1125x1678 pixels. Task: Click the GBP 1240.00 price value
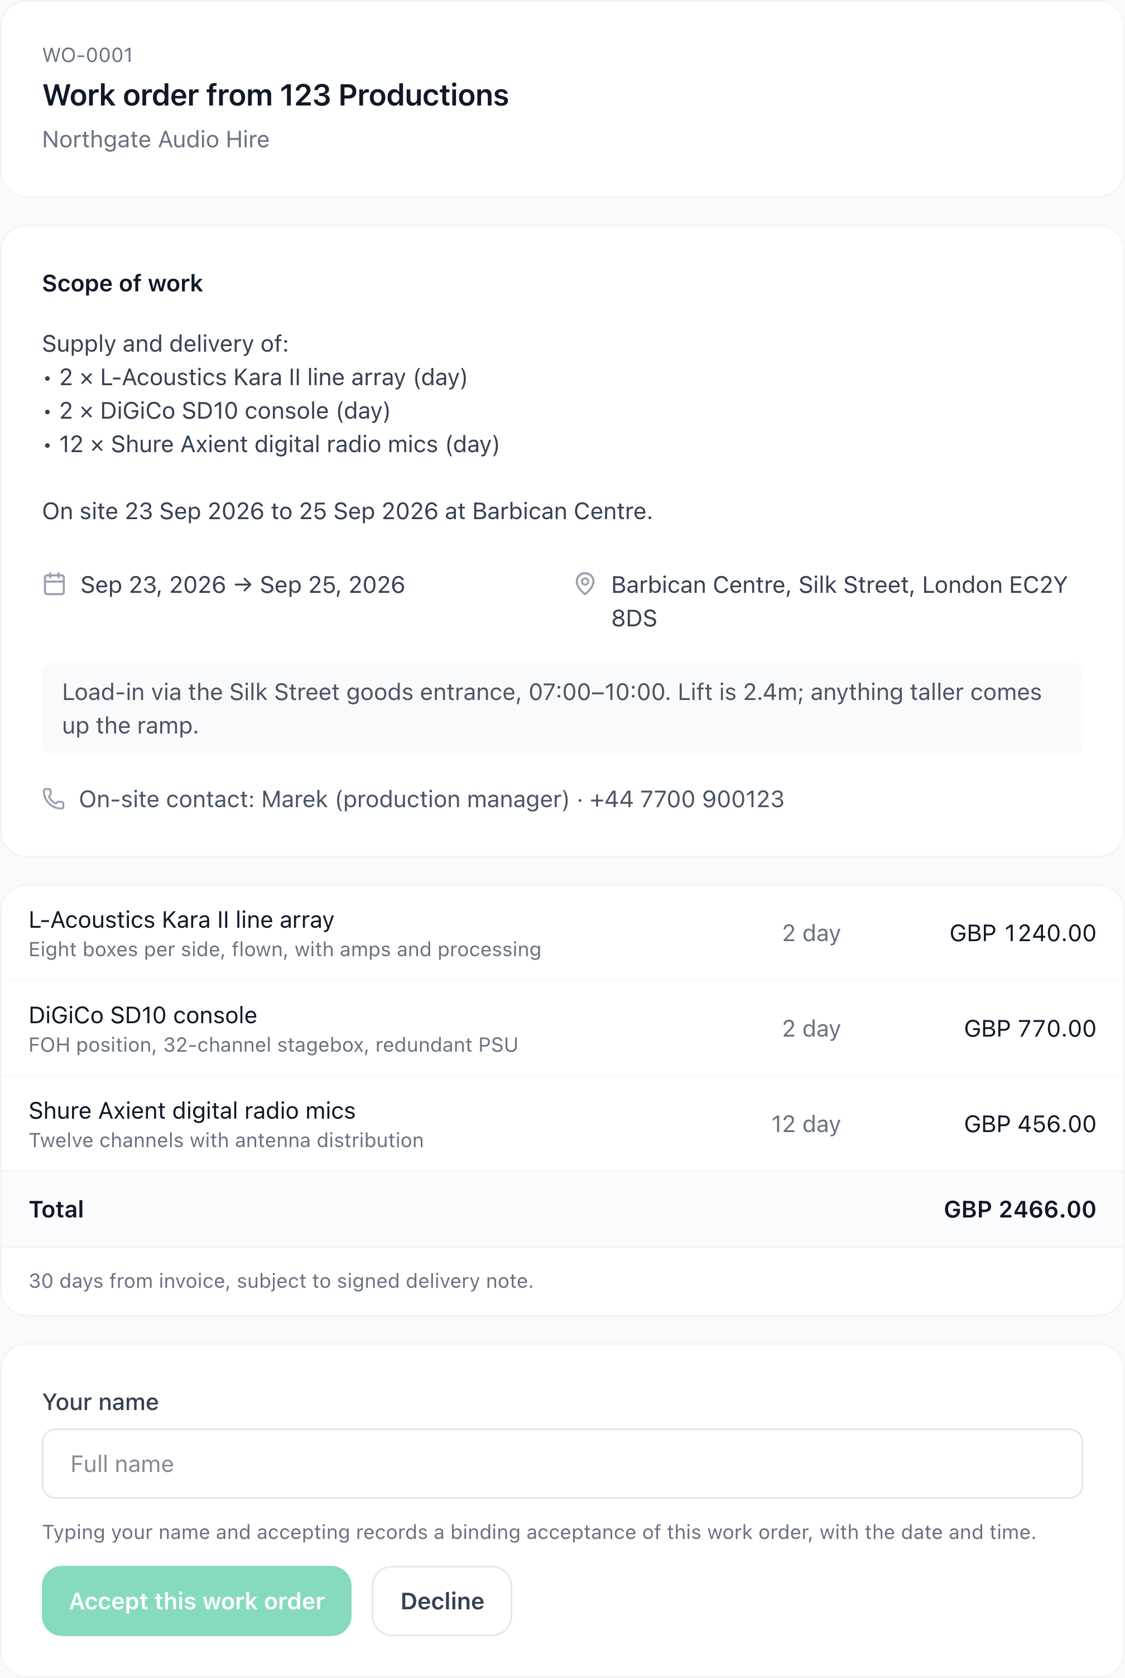click(x=1022, y=933)
